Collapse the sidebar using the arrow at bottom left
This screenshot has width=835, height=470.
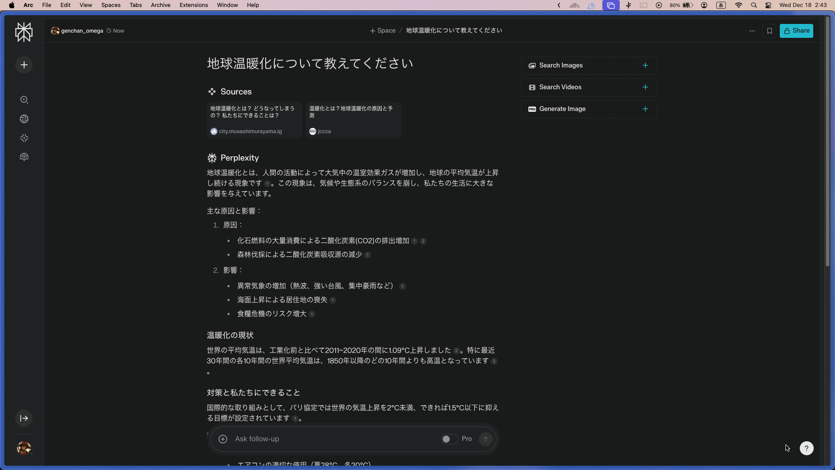point(24,418)
